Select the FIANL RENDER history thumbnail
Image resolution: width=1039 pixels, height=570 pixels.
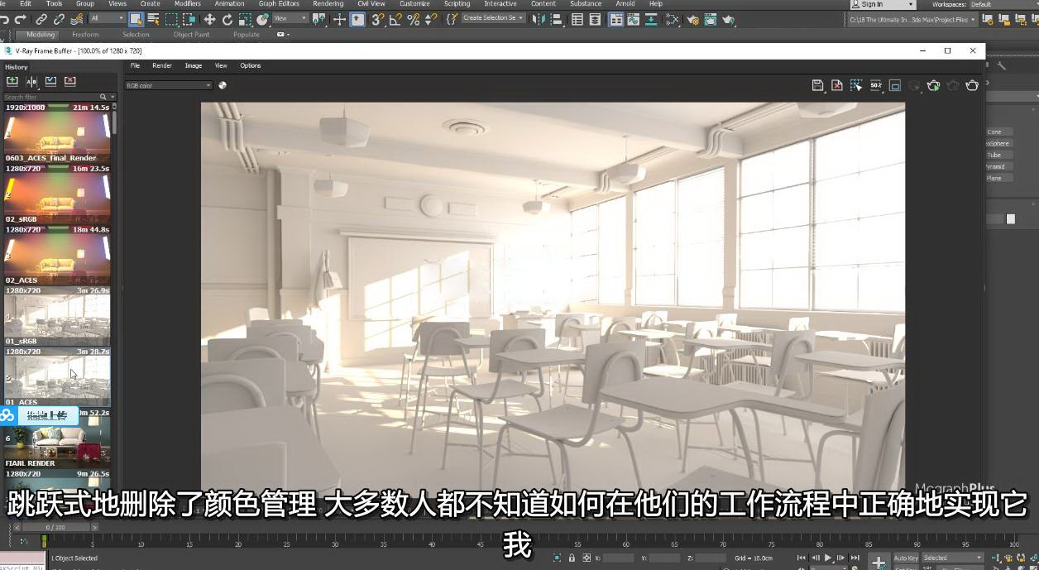57,438
